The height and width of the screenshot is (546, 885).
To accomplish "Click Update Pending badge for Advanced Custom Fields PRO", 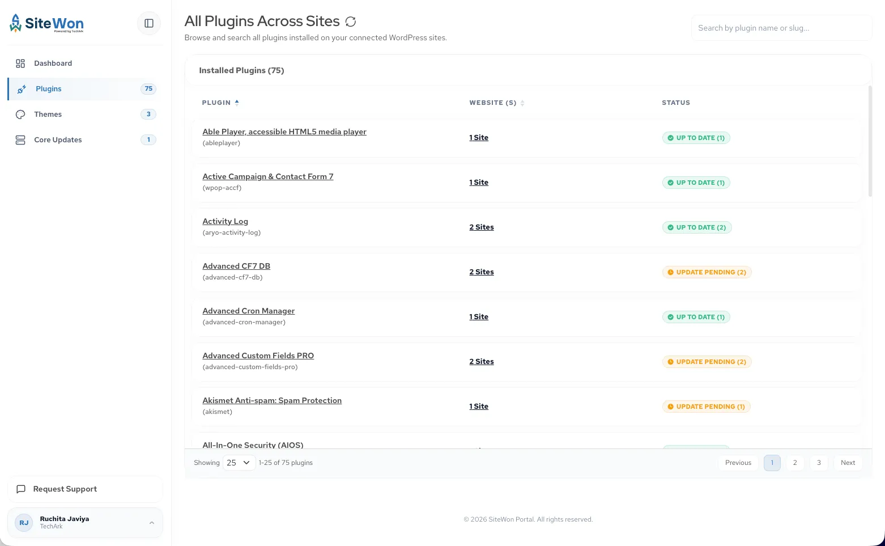I will [x=707, y=362].
